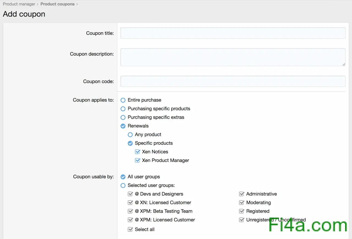Focus the Coupon description text area

point(233,57)
